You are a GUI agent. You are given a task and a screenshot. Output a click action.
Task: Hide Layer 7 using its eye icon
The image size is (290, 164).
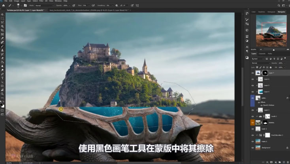click(x=253, y=73)
